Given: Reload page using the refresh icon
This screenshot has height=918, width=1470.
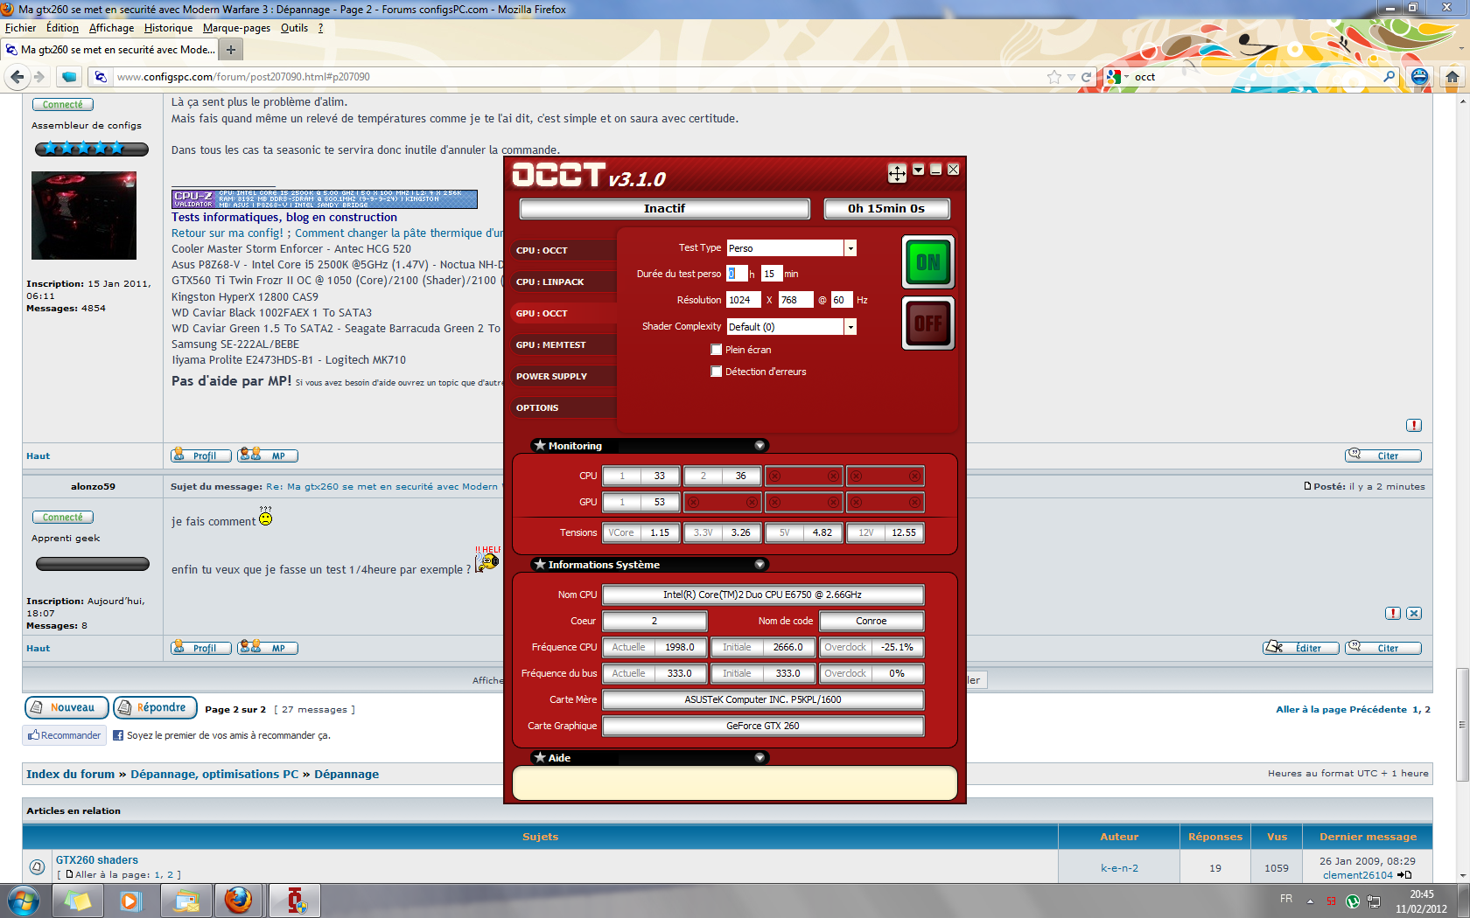Looking at the screenshot, I should point(1087,77).
